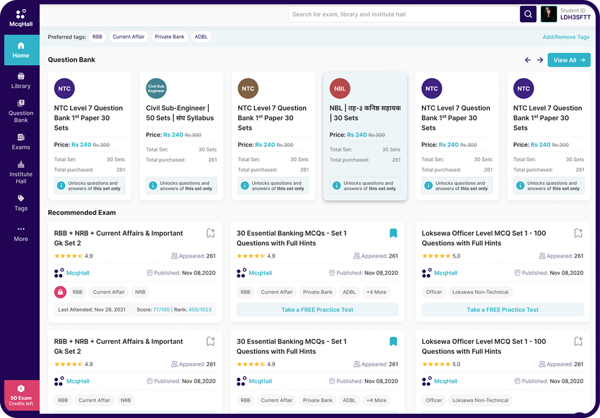The image size is (600, 418).
Task: Open the Library sidebar section
Action: point(21,81)
